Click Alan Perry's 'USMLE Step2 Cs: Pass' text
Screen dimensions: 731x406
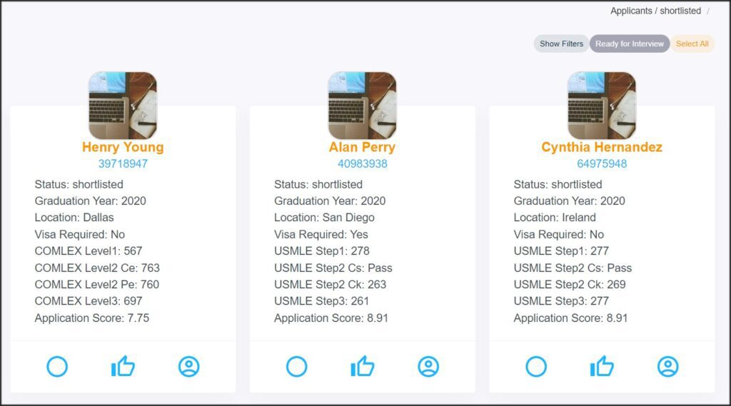point(333,268)
